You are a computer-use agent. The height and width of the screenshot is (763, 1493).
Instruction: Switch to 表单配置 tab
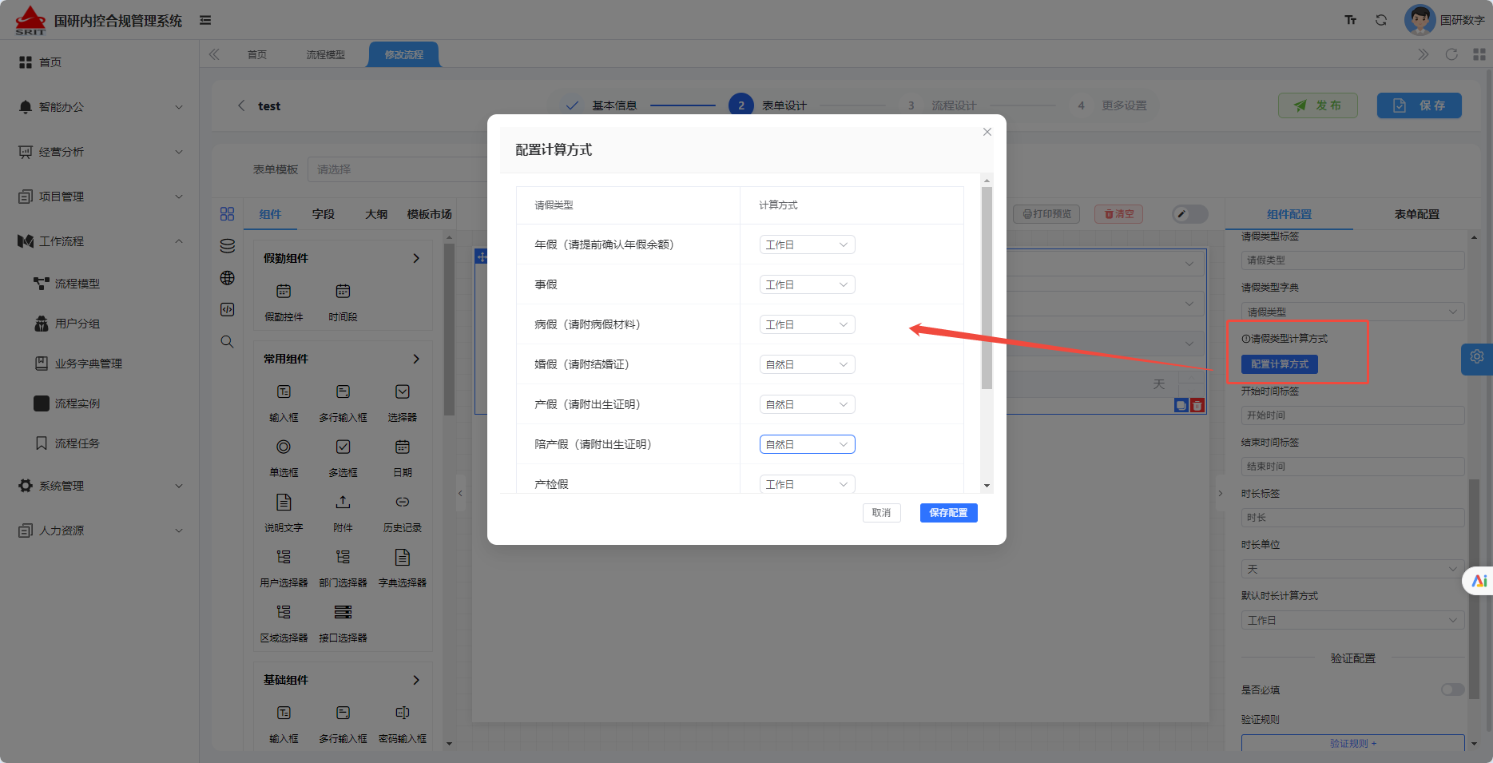(1417, 214)
